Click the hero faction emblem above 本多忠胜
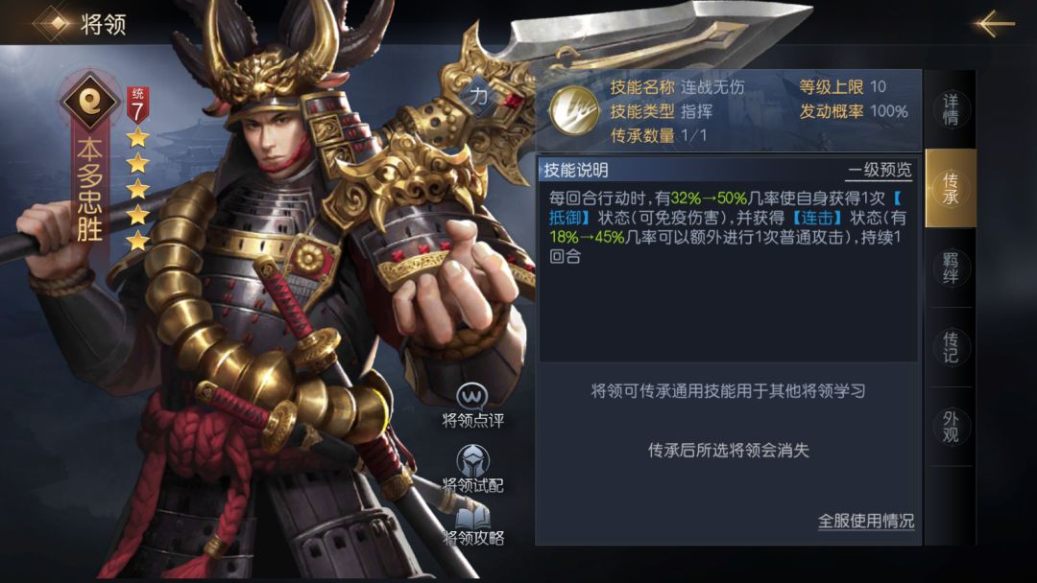The image size is (1037, 583). [x=89, y=101]
